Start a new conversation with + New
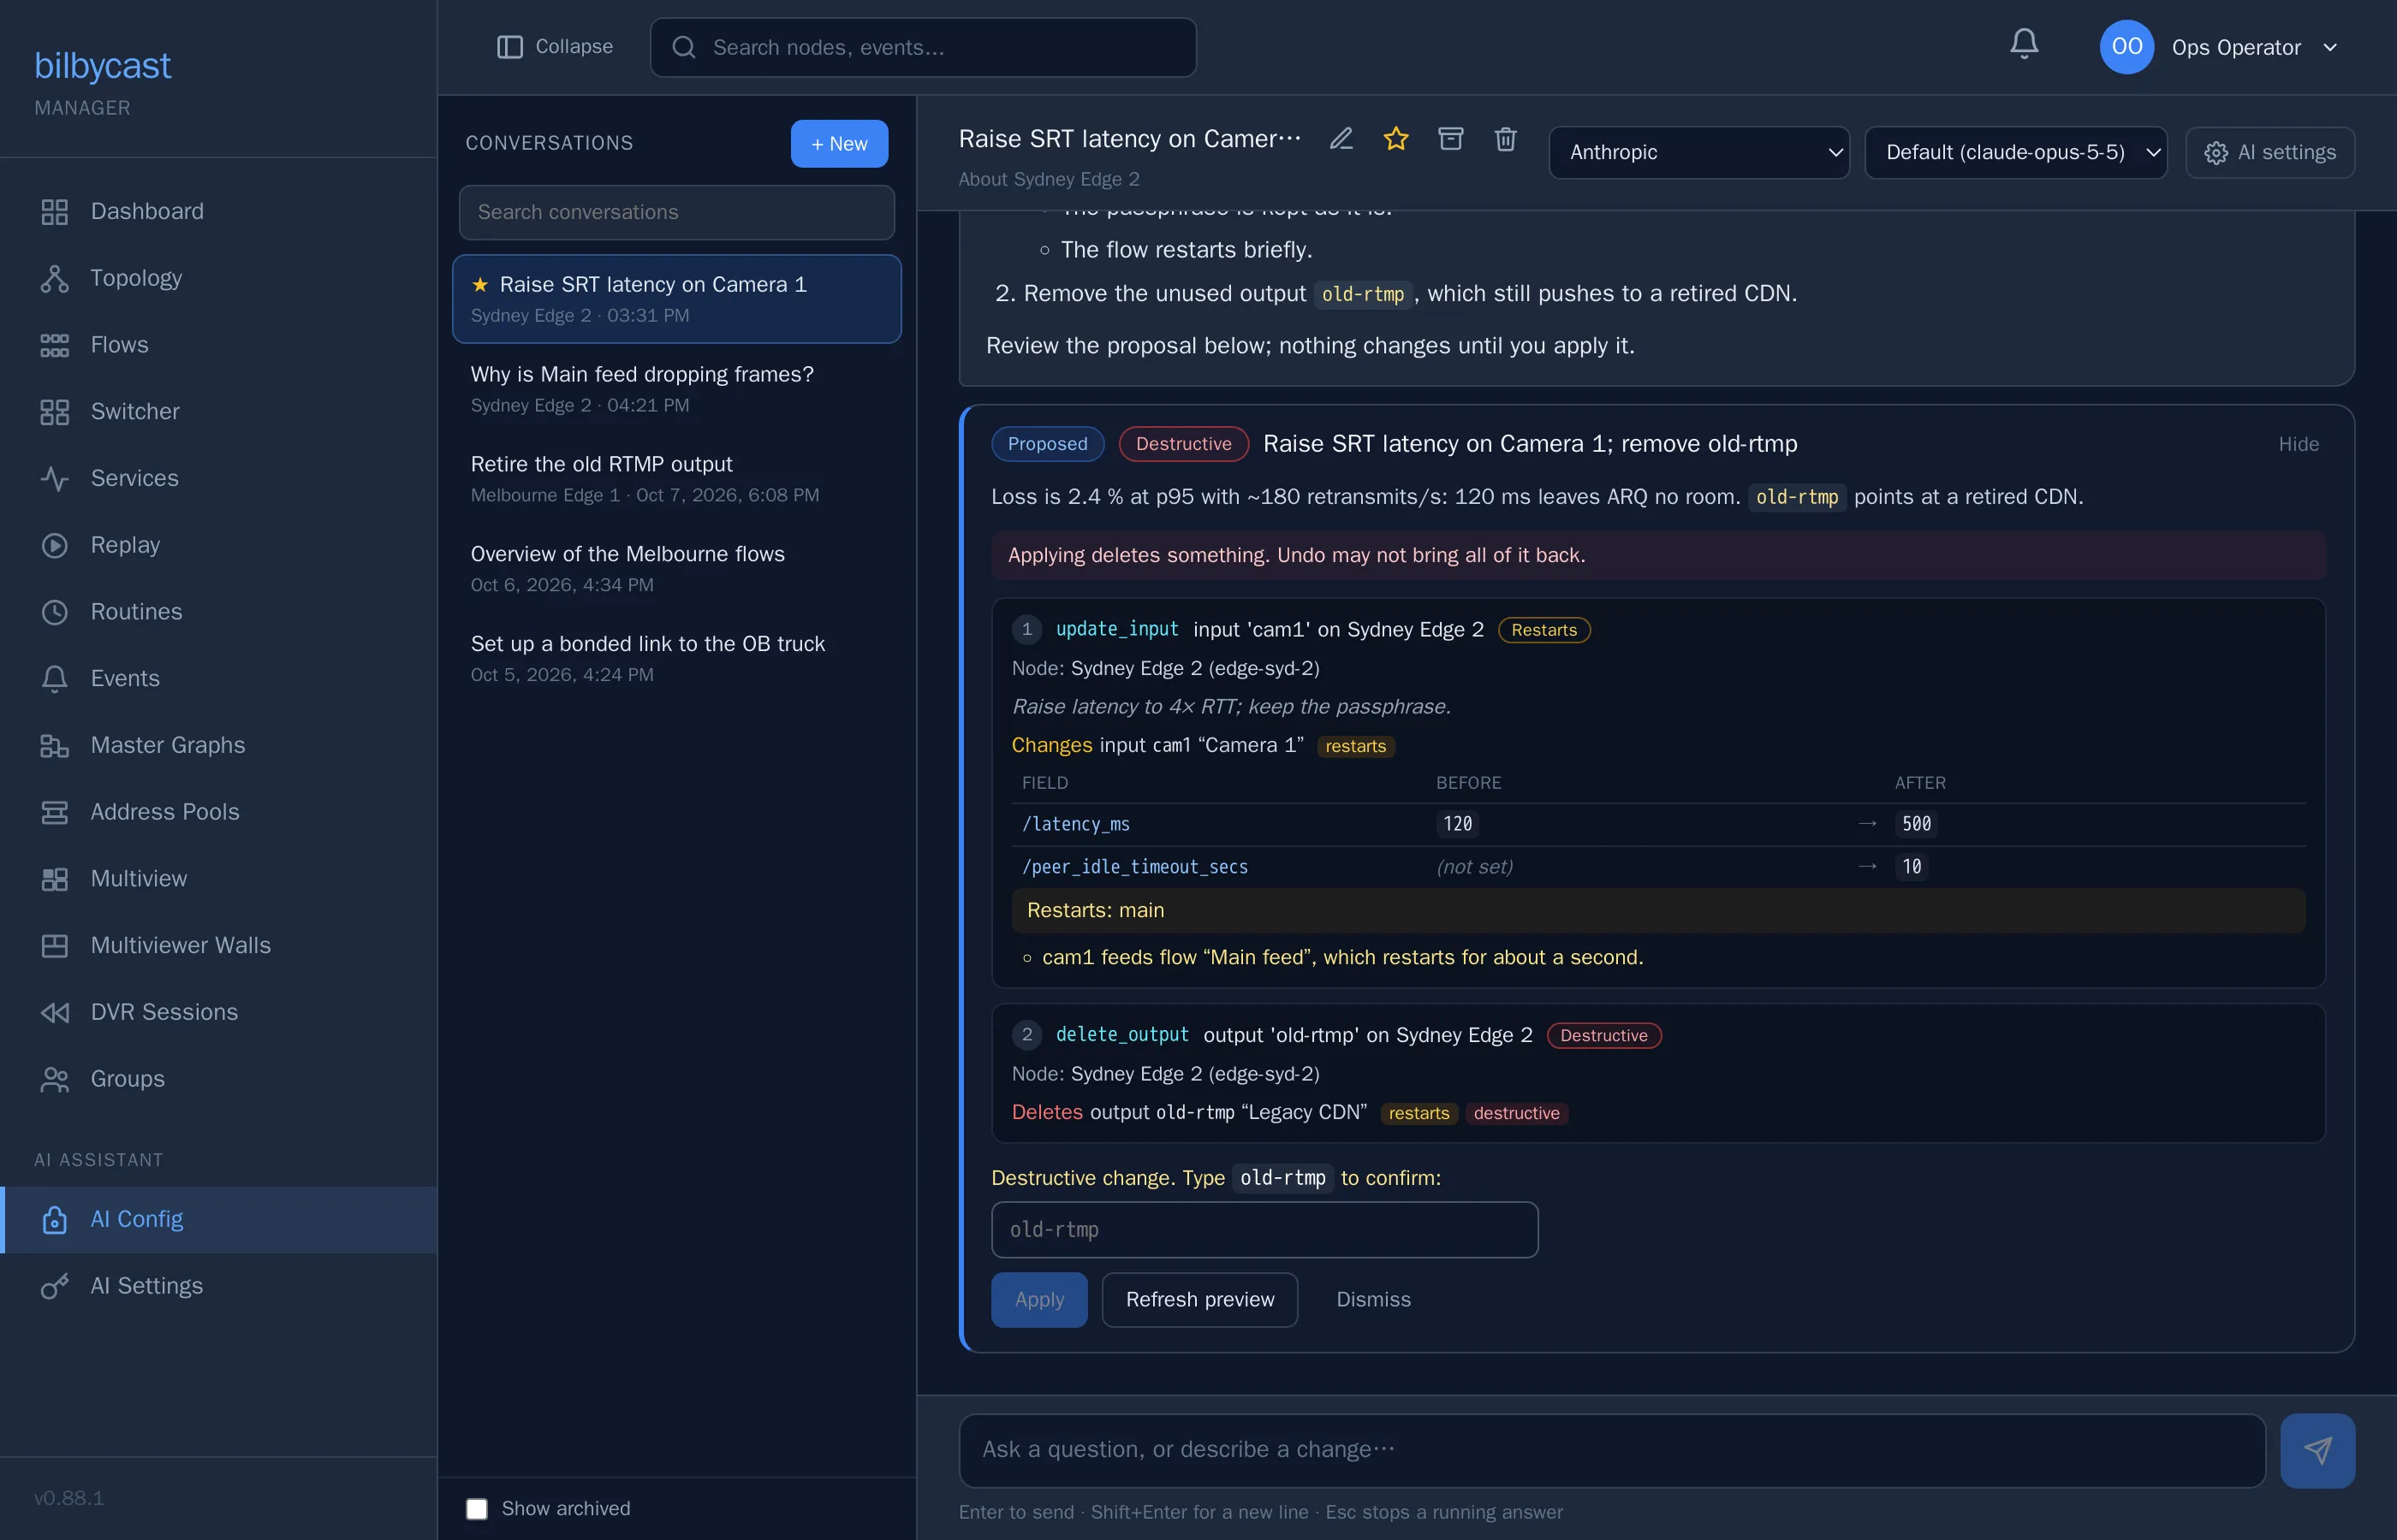 [838, 144]
